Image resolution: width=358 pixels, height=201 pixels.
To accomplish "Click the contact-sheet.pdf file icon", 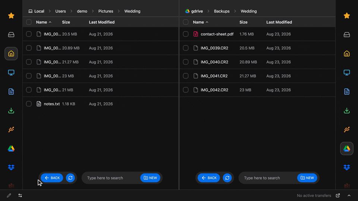I will [196, 34].
